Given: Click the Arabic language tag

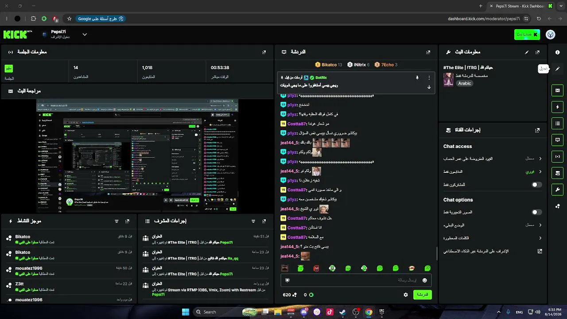Looking at the screenshot, I should point(464,83).
